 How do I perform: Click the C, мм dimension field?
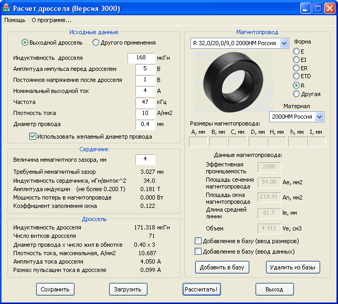click(238, 142)
